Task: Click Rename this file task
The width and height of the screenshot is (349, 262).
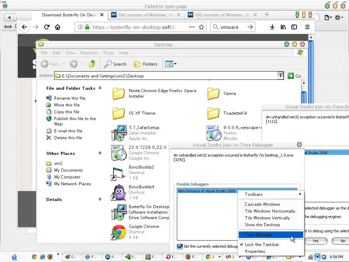Action: [x=70, y=98]
